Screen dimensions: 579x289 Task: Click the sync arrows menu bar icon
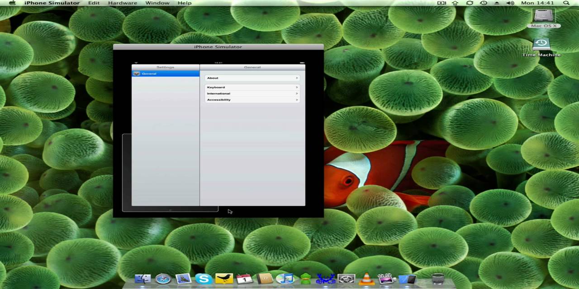[470, 3]
